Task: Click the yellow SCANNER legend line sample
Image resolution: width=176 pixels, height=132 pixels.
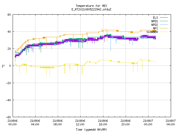Action: click(x=164, y=32)
